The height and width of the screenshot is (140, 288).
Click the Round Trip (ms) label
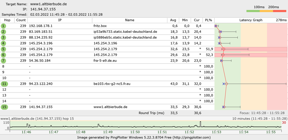[x=151, y=113]
